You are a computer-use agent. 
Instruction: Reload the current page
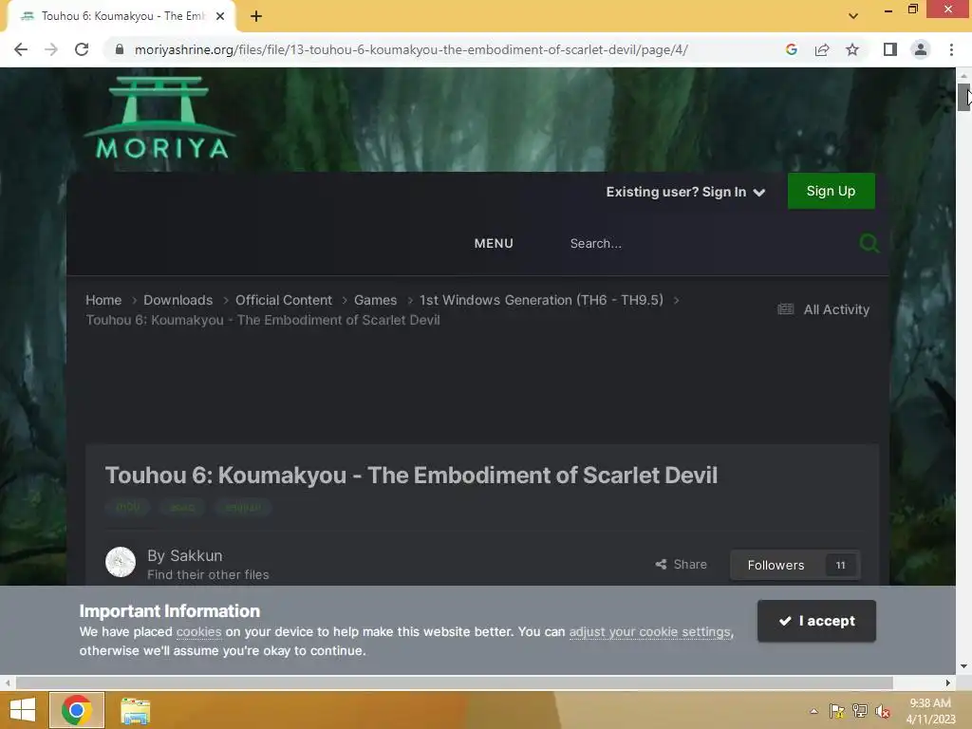(x=82, y=49)
